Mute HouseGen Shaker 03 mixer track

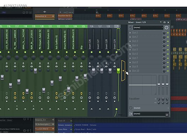tap(50, 52)
